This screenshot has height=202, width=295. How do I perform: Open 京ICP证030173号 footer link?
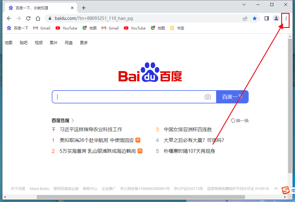click(188, 189)
